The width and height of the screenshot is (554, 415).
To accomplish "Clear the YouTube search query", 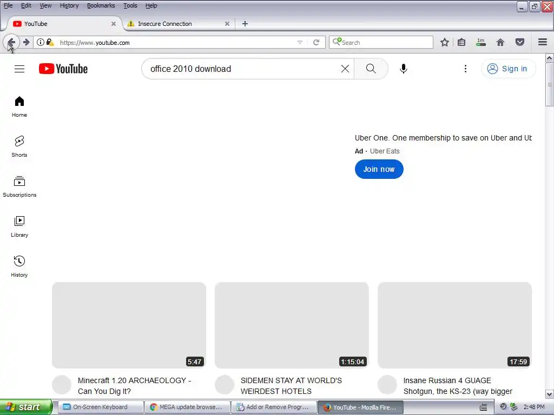I will tap(345, 69).
